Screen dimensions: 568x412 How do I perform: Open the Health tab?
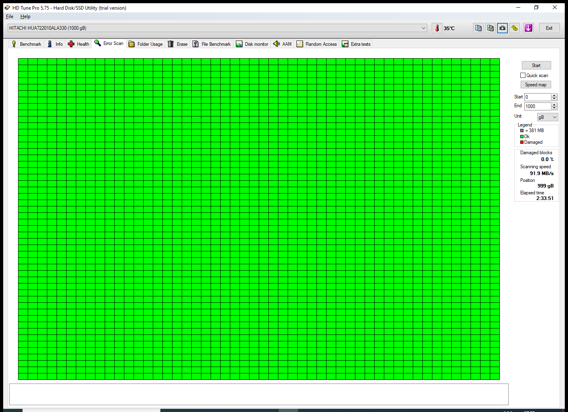point(79,44)
